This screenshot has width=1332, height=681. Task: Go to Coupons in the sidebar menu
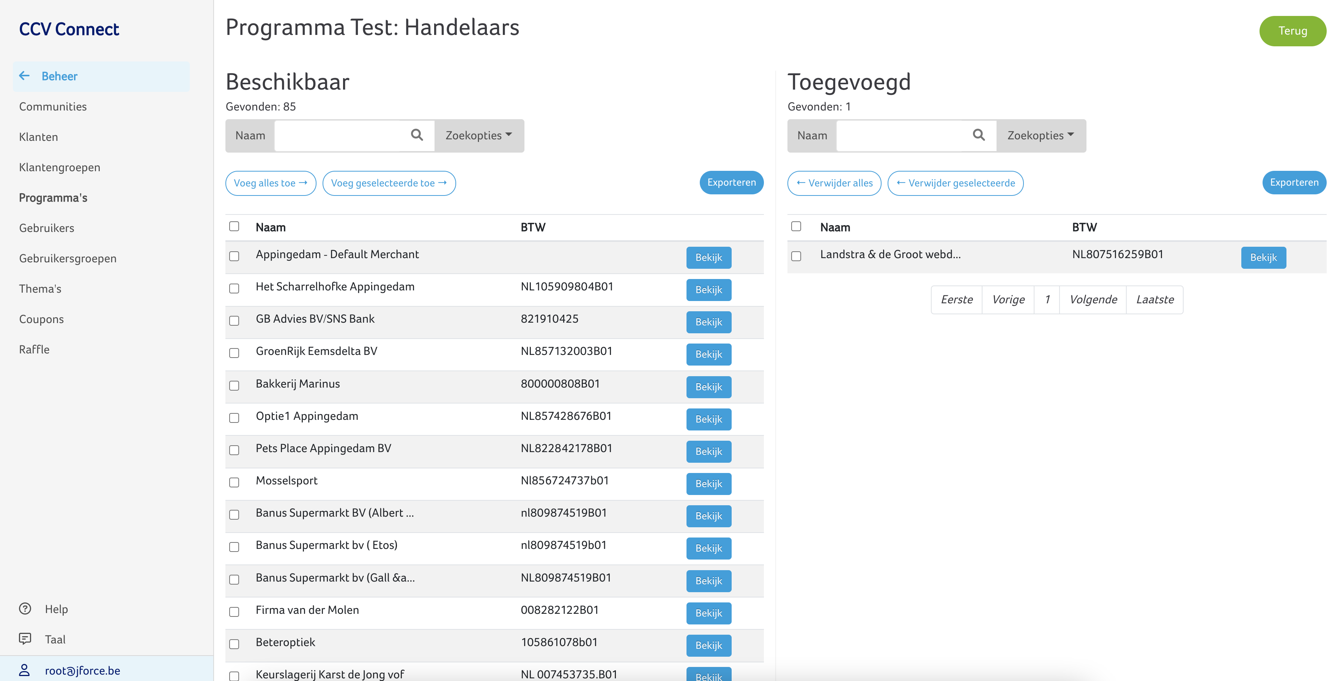click(41, 319)
